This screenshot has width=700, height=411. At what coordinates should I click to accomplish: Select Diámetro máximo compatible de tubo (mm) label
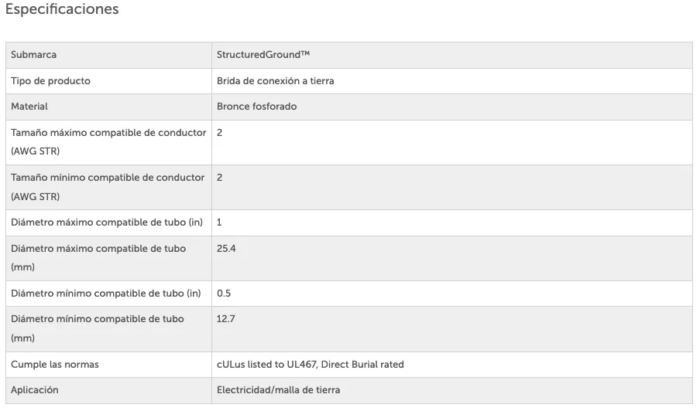[98, 258]
